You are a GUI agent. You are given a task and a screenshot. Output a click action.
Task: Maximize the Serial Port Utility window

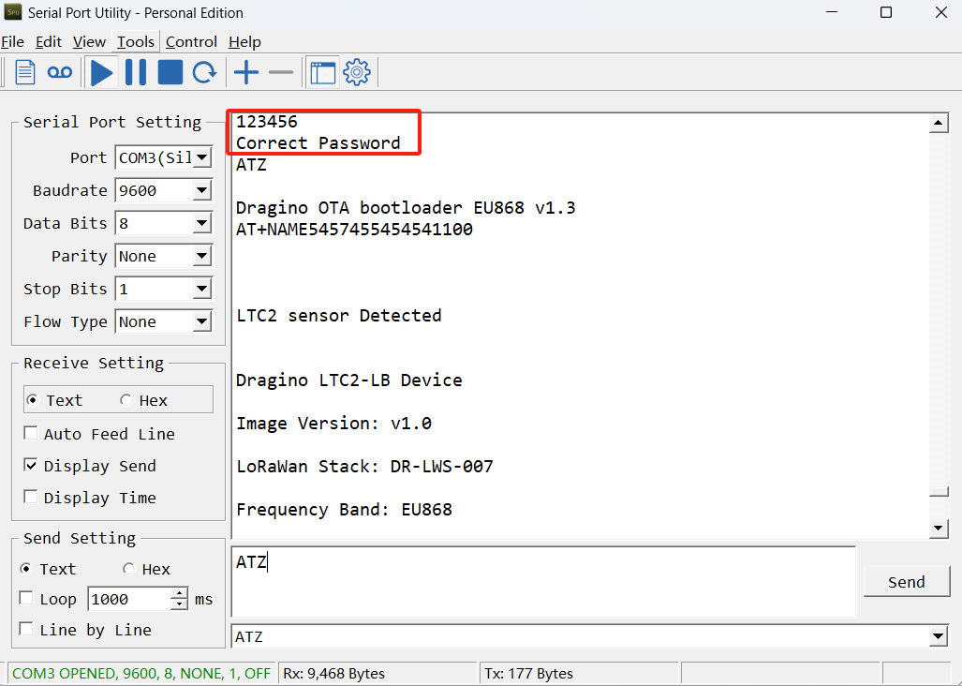(886, 12)
